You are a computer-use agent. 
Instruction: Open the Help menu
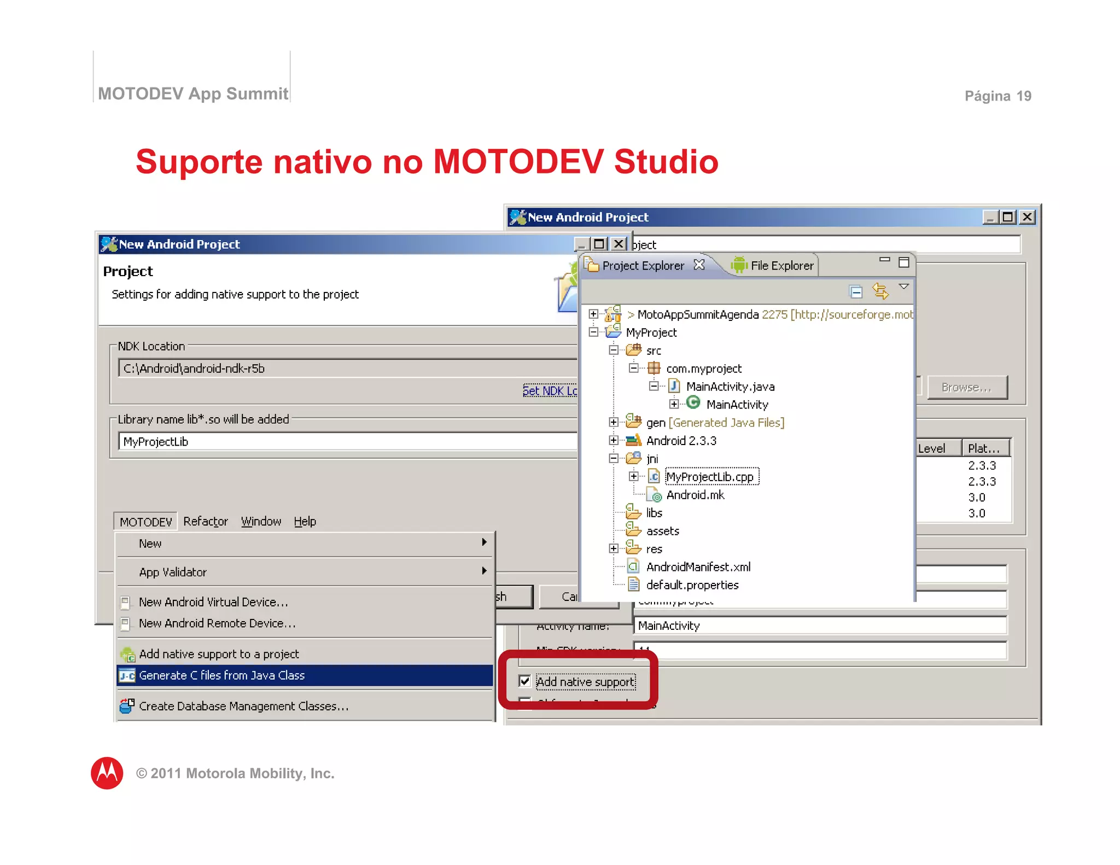305,522
